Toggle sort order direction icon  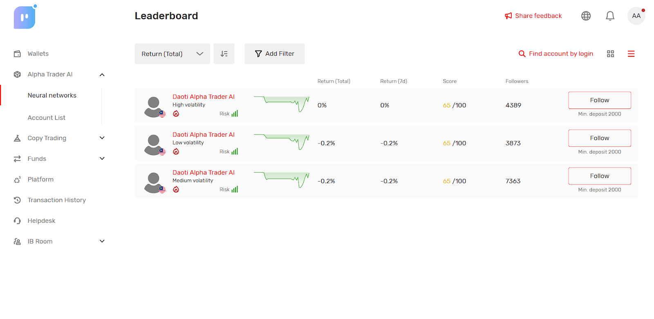[x=224, y=54]
